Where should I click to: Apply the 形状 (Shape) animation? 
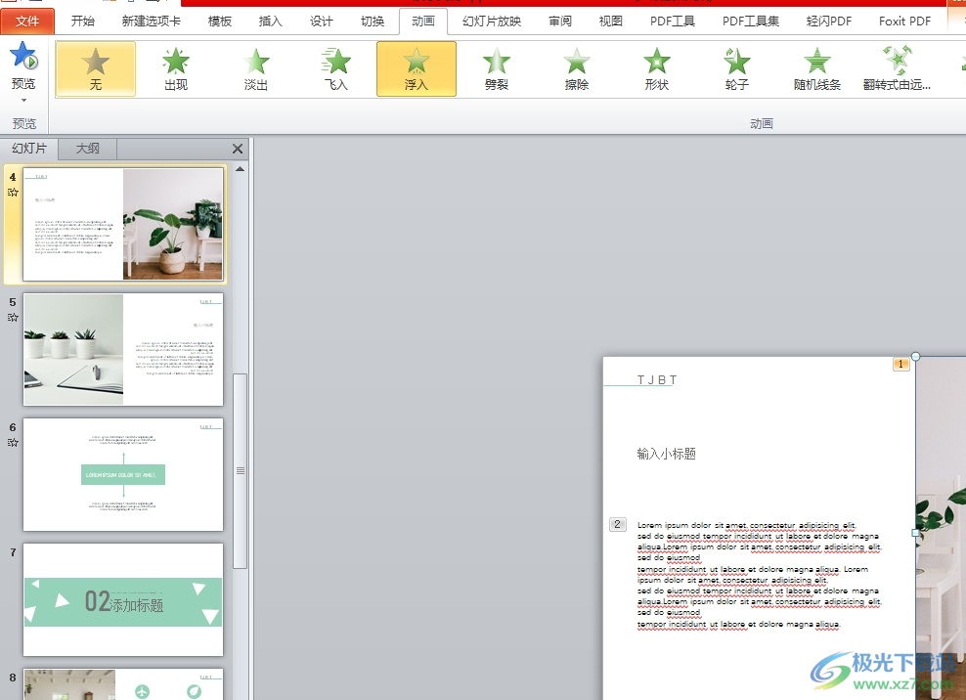pyautogui.click(x=657, y=68)
